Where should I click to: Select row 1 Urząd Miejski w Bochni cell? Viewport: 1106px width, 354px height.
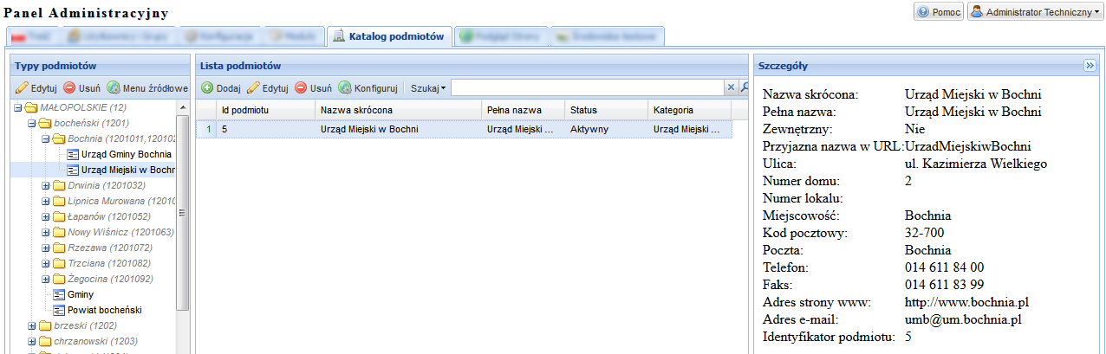pyautogui.click(x=399, y=129)
